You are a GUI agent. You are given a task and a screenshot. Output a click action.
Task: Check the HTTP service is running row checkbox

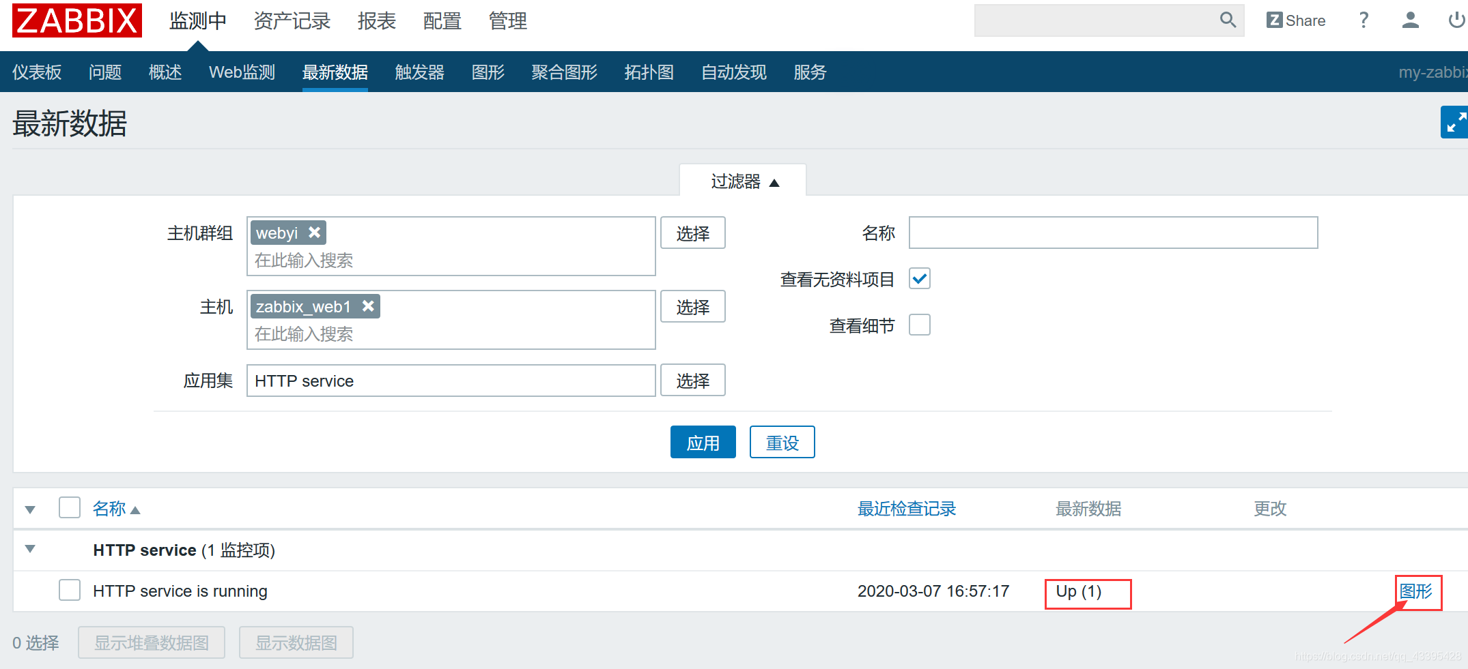pos(70,590)
